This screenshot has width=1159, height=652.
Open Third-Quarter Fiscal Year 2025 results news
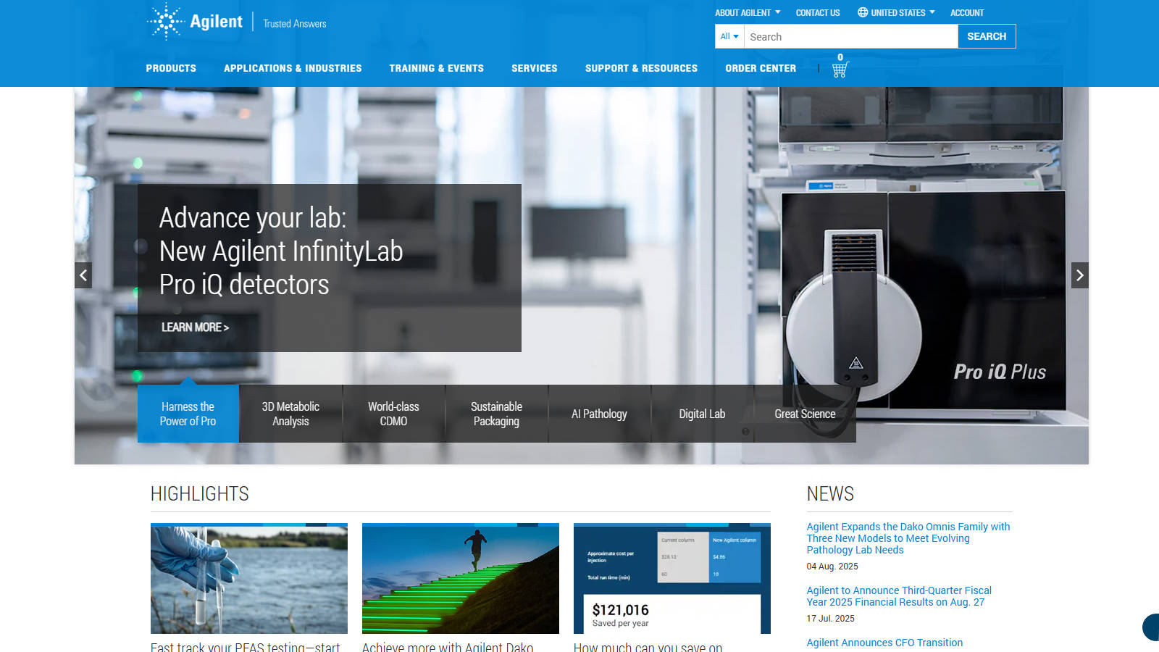point(899,596)
